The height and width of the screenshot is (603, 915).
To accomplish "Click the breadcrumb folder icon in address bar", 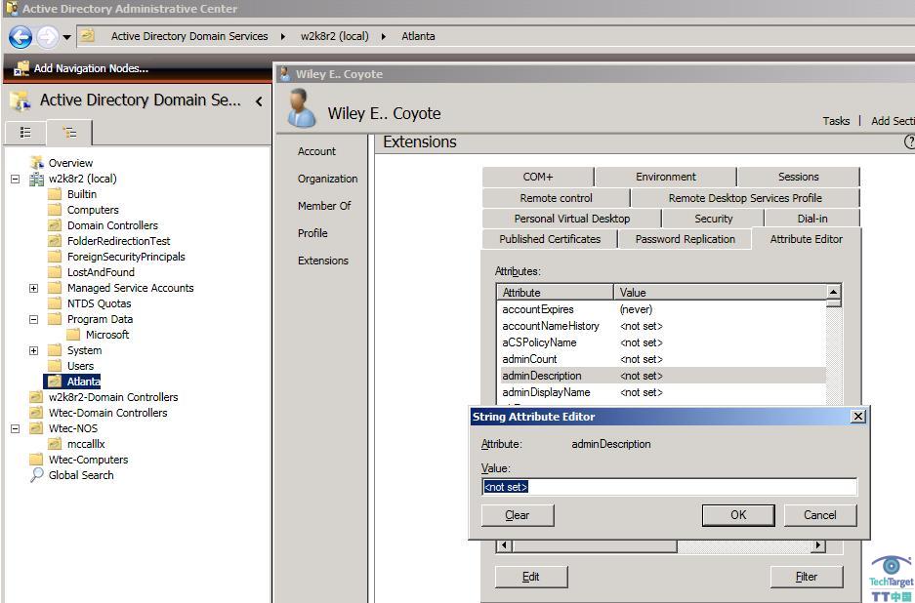I will [88, 36].
